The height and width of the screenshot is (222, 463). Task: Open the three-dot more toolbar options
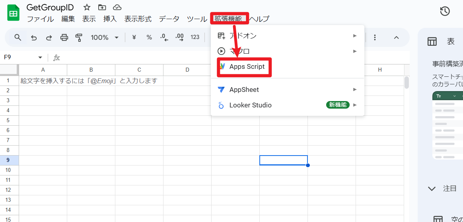[375, 37]
